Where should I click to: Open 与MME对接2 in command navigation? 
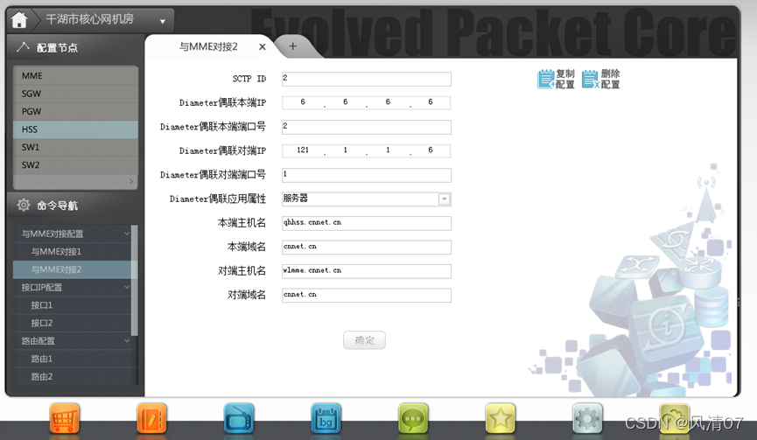coord(73,269)
